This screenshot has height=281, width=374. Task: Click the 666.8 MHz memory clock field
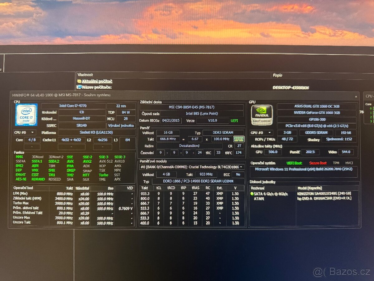click(168, 139)
